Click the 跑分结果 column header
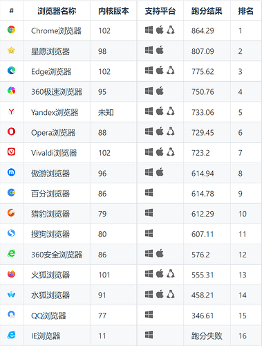 pos(207,11)
